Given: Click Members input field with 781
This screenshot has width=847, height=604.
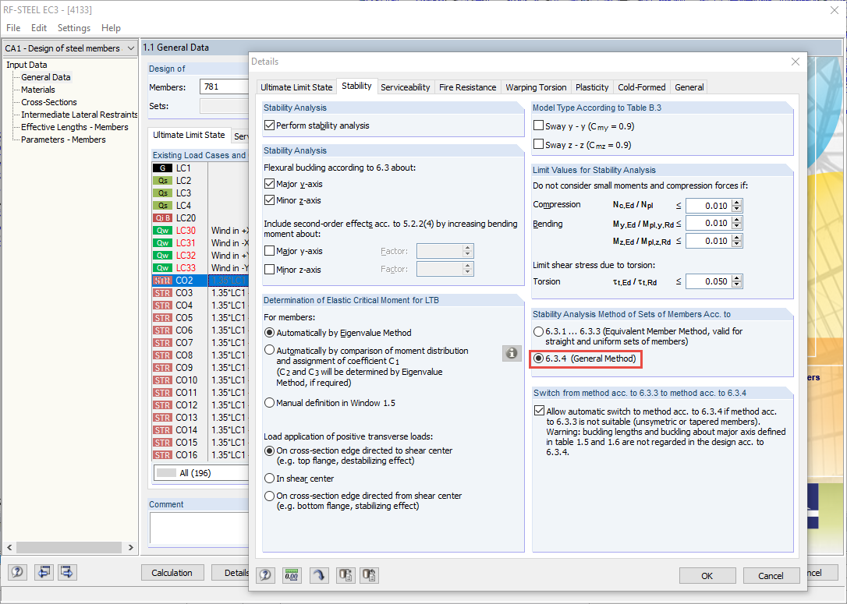Looking at the screenshot, I should click(x=225, y=87).
